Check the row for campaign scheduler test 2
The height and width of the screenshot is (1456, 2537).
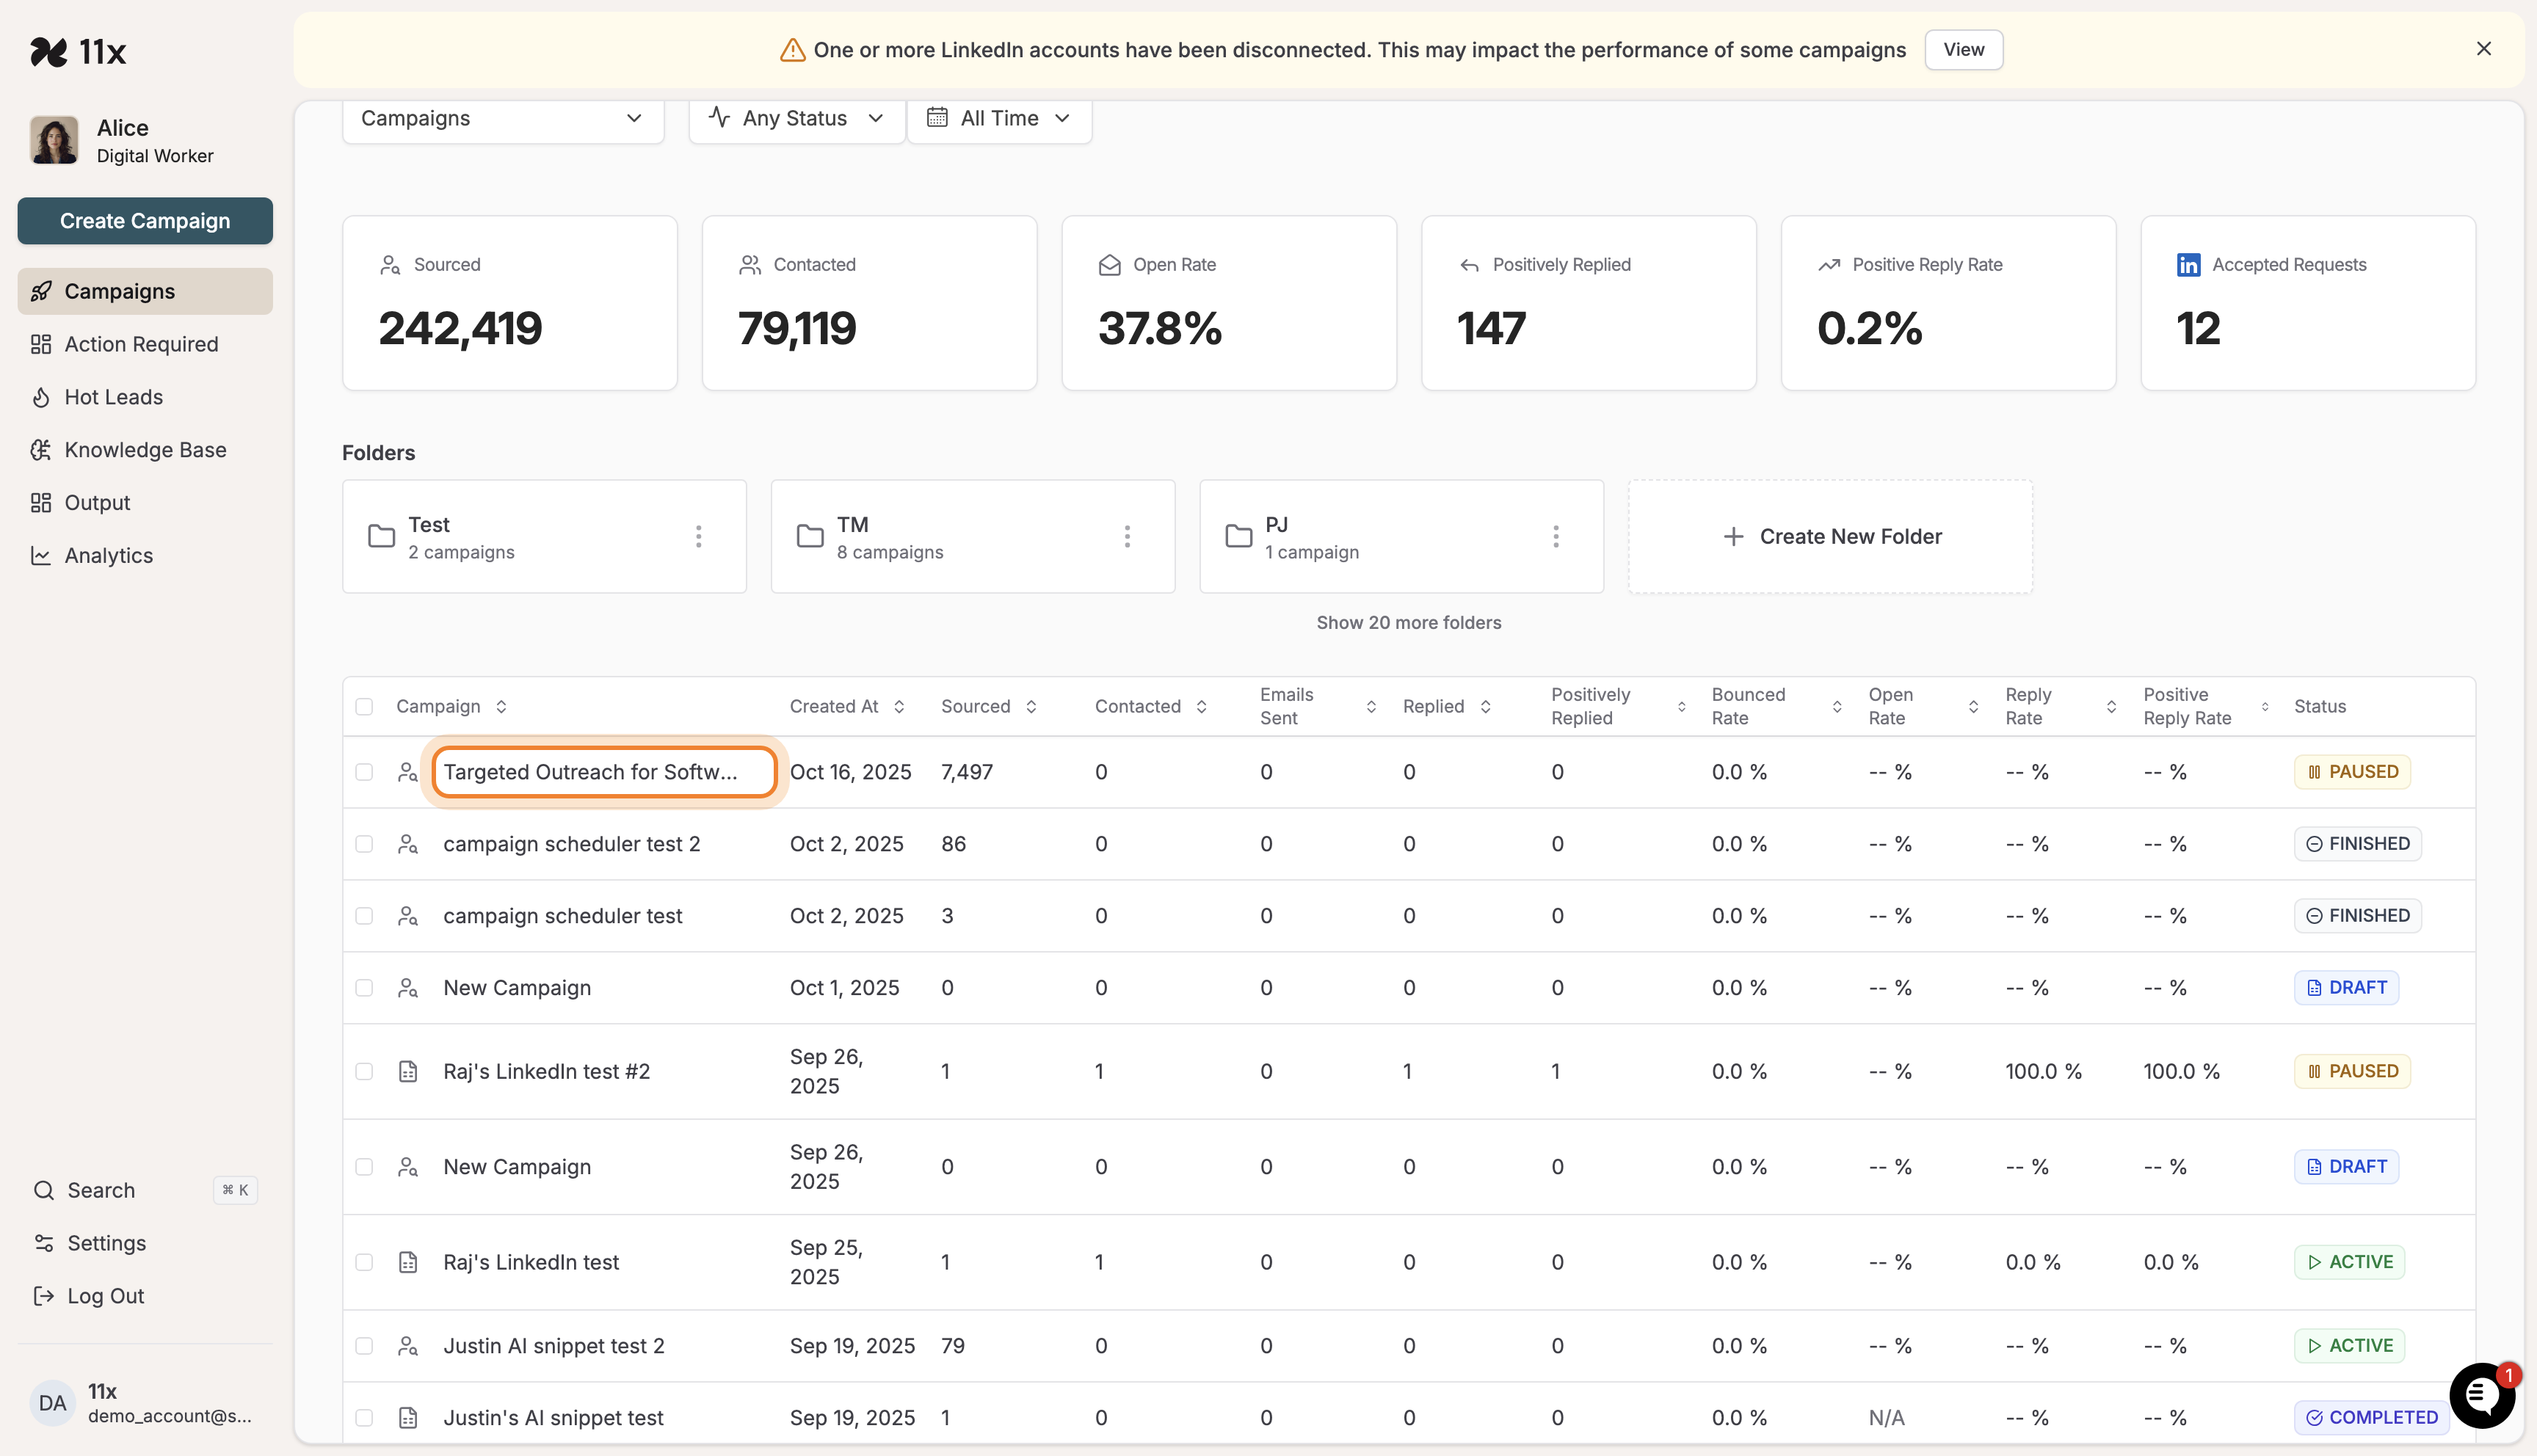364,843
